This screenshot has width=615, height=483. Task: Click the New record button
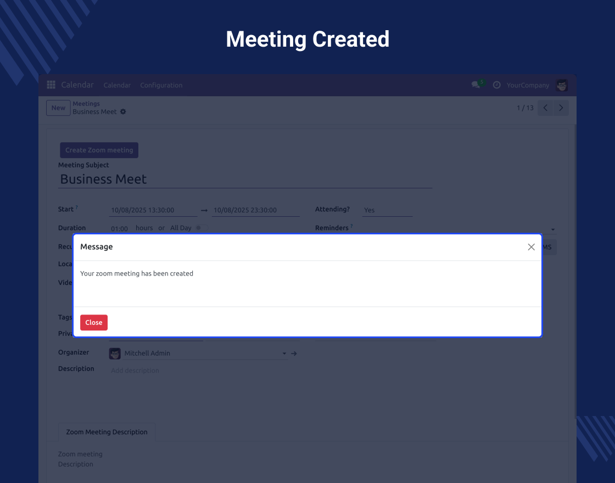[x=58, y=108]
